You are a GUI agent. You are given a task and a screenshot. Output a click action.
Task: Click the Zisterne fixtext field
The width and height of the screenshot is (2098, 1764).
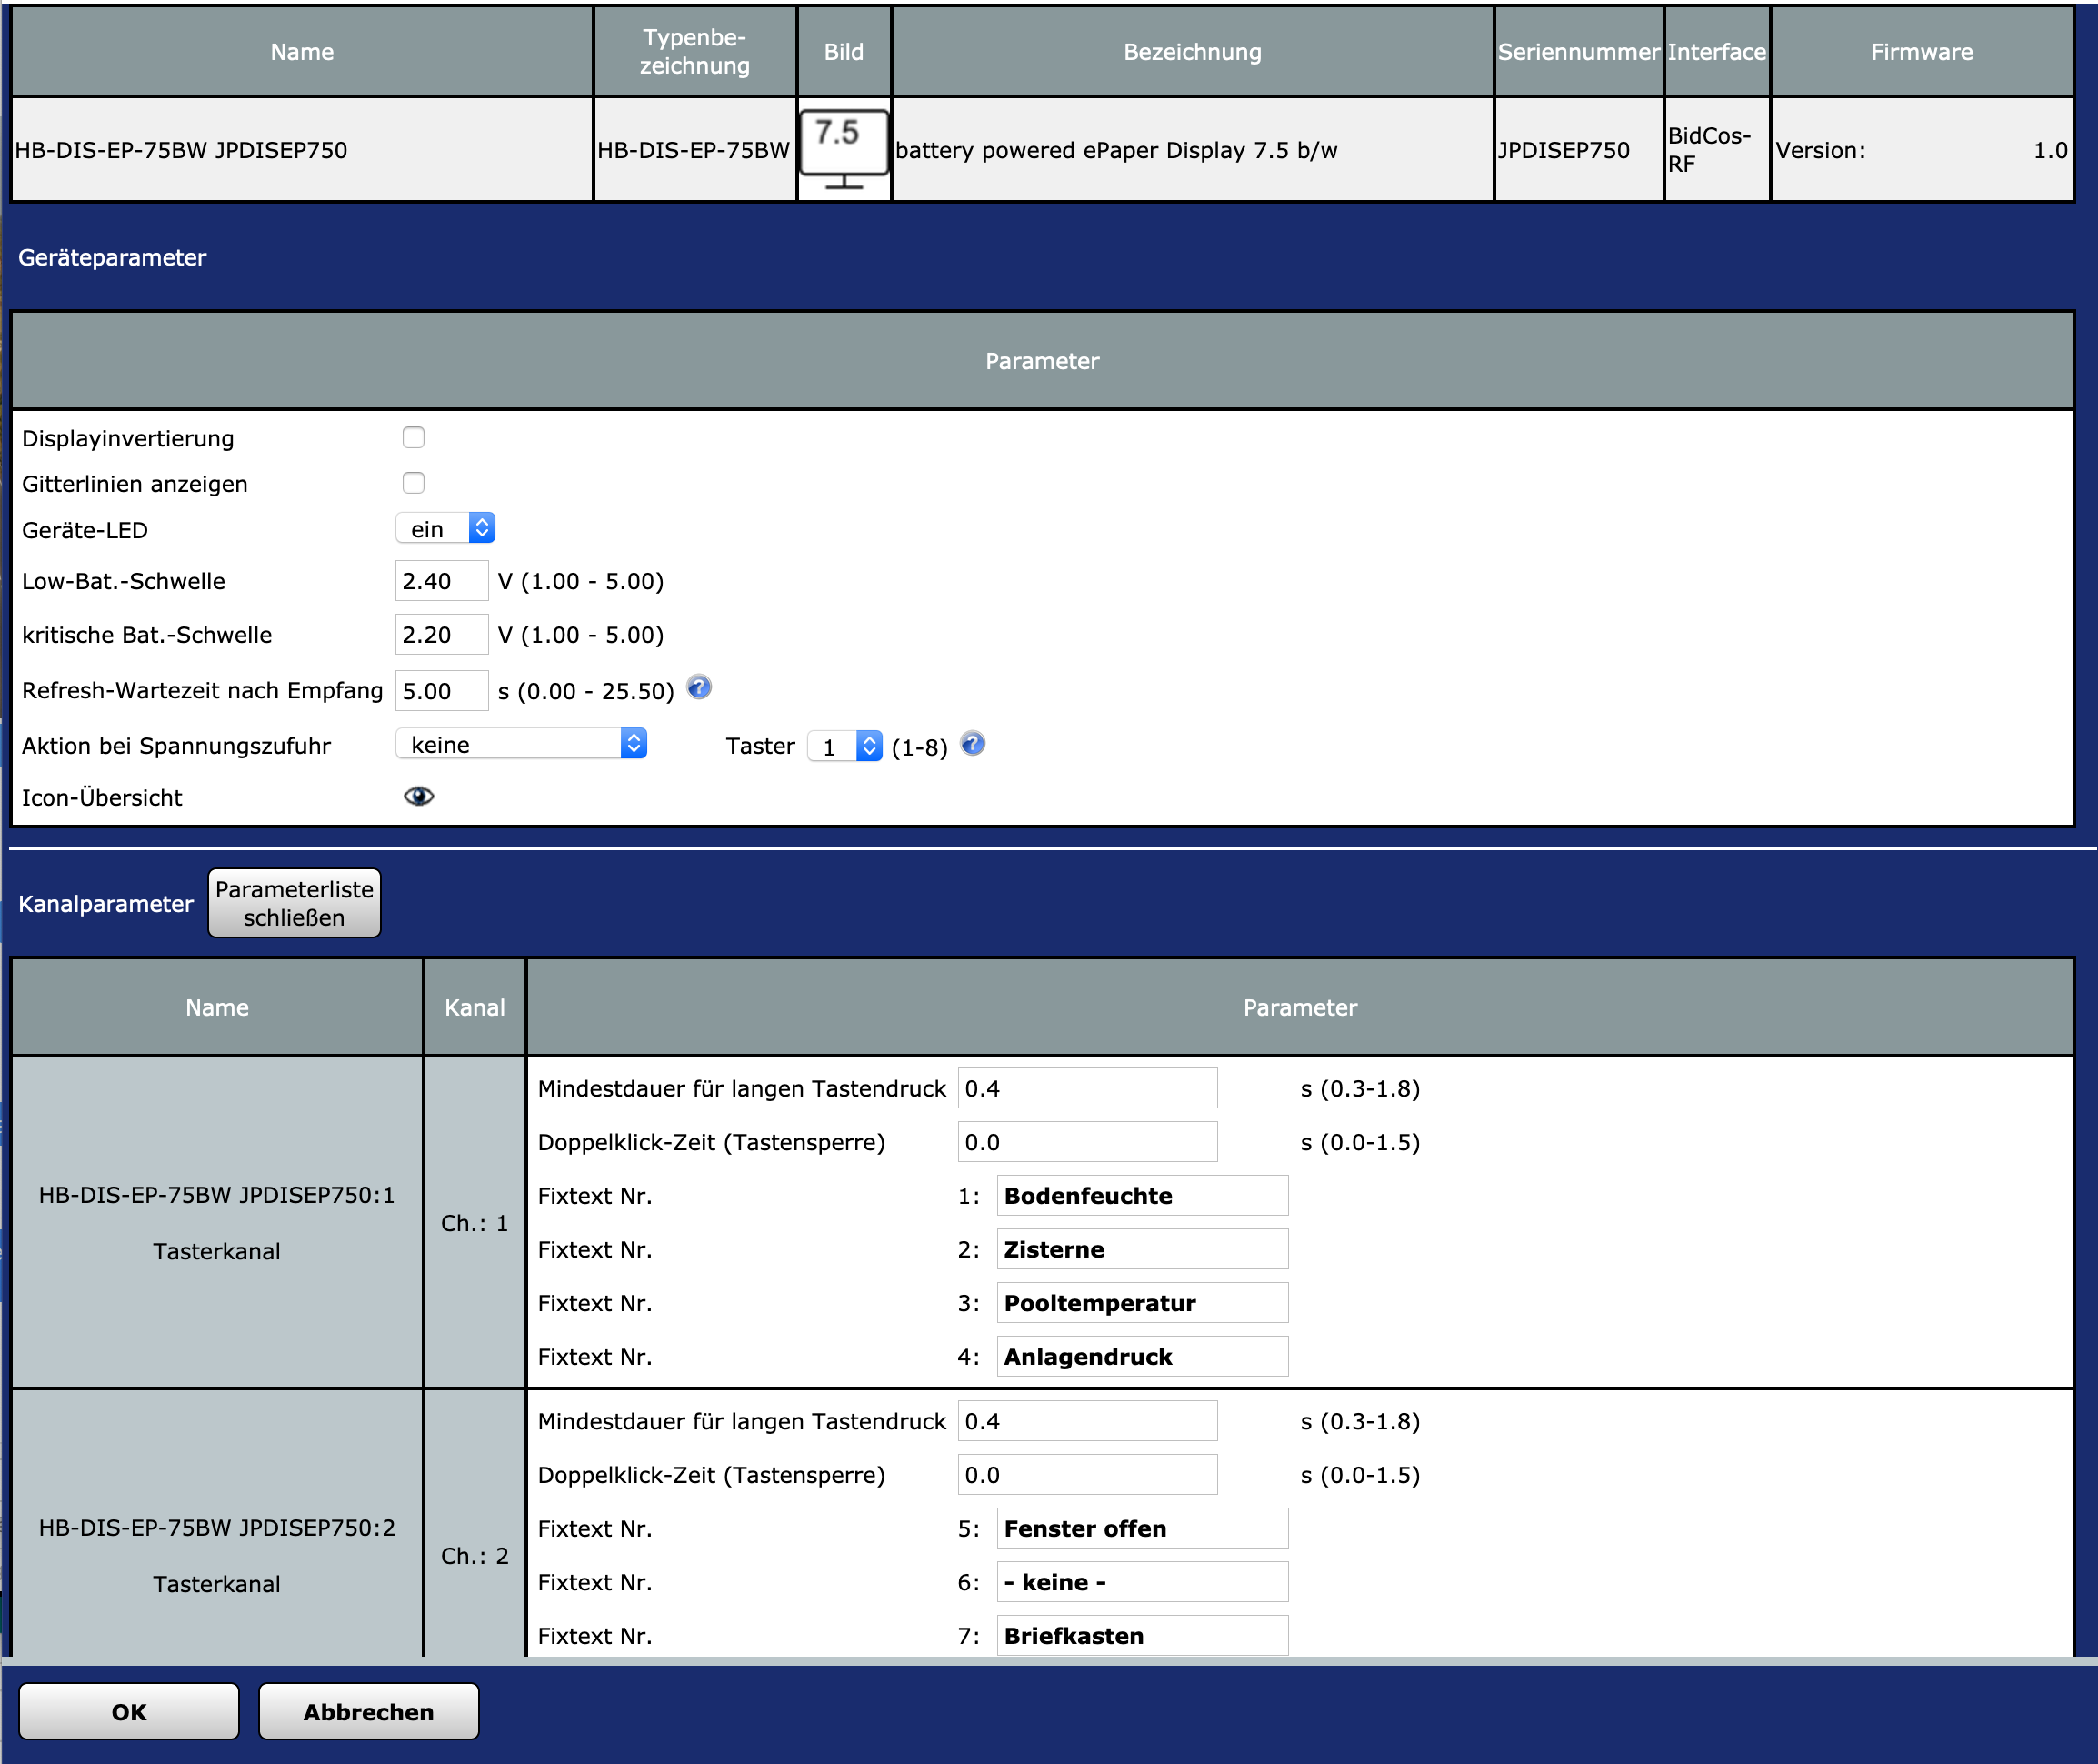[1142, 1250]
